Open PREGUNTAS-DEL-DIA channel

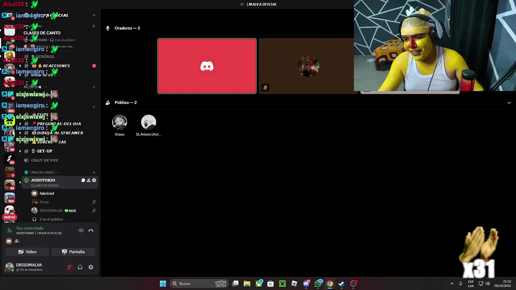tap(60, 124)
